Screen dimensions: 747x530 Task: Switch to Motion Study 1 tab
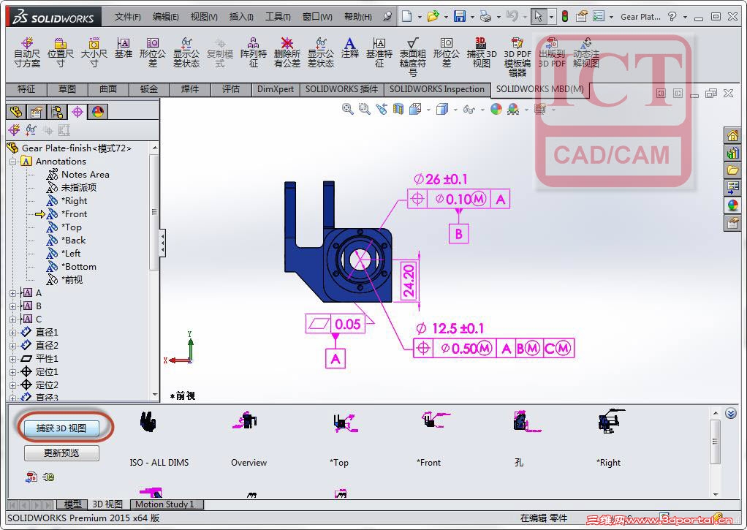[x=165, y=504]
